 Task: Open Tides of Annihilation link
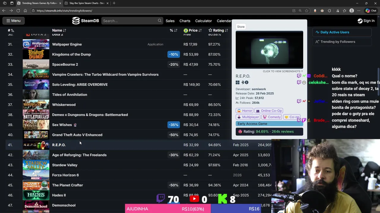(x=69, y=95)
